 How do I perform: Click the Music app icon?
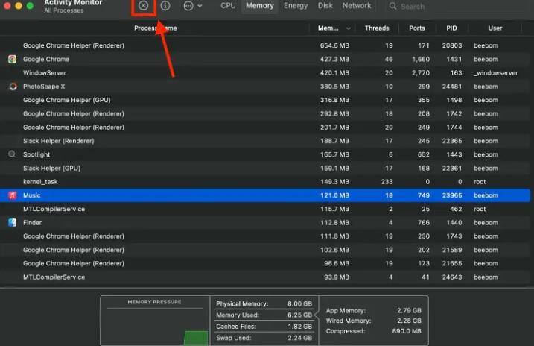coord(12,195)
